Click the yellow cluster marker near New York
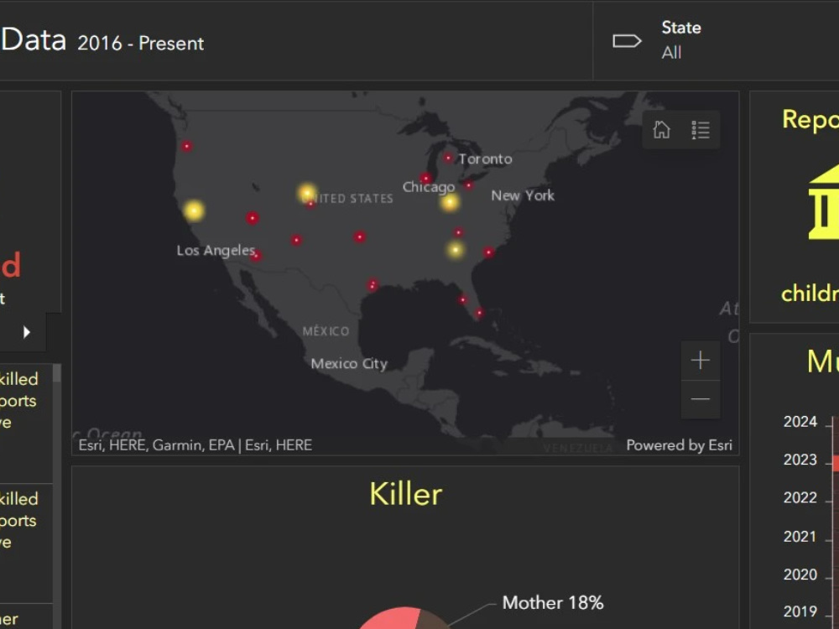Viewport: 839px width, 629px height. pyautogui.click(x=450, y=201)
